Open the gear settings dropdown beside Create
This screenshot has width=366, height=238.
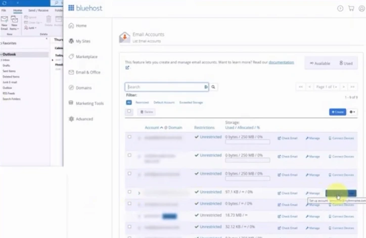(352, 112)
